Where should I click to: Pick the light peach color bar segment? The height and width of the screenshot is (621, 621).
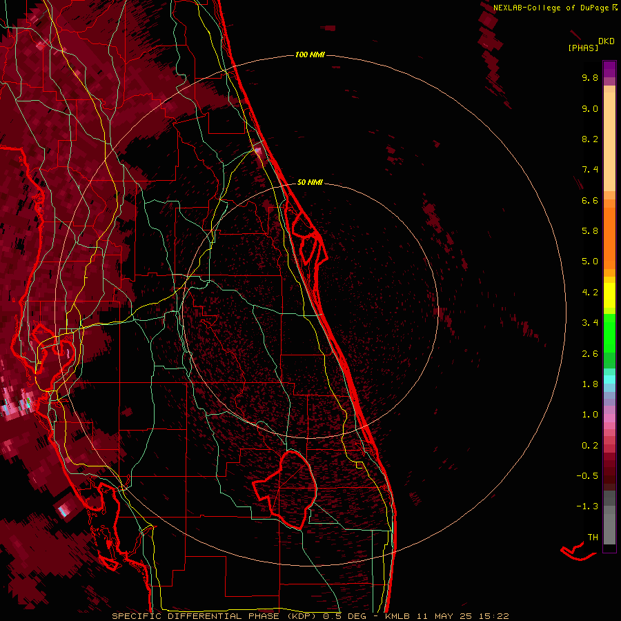609,141
